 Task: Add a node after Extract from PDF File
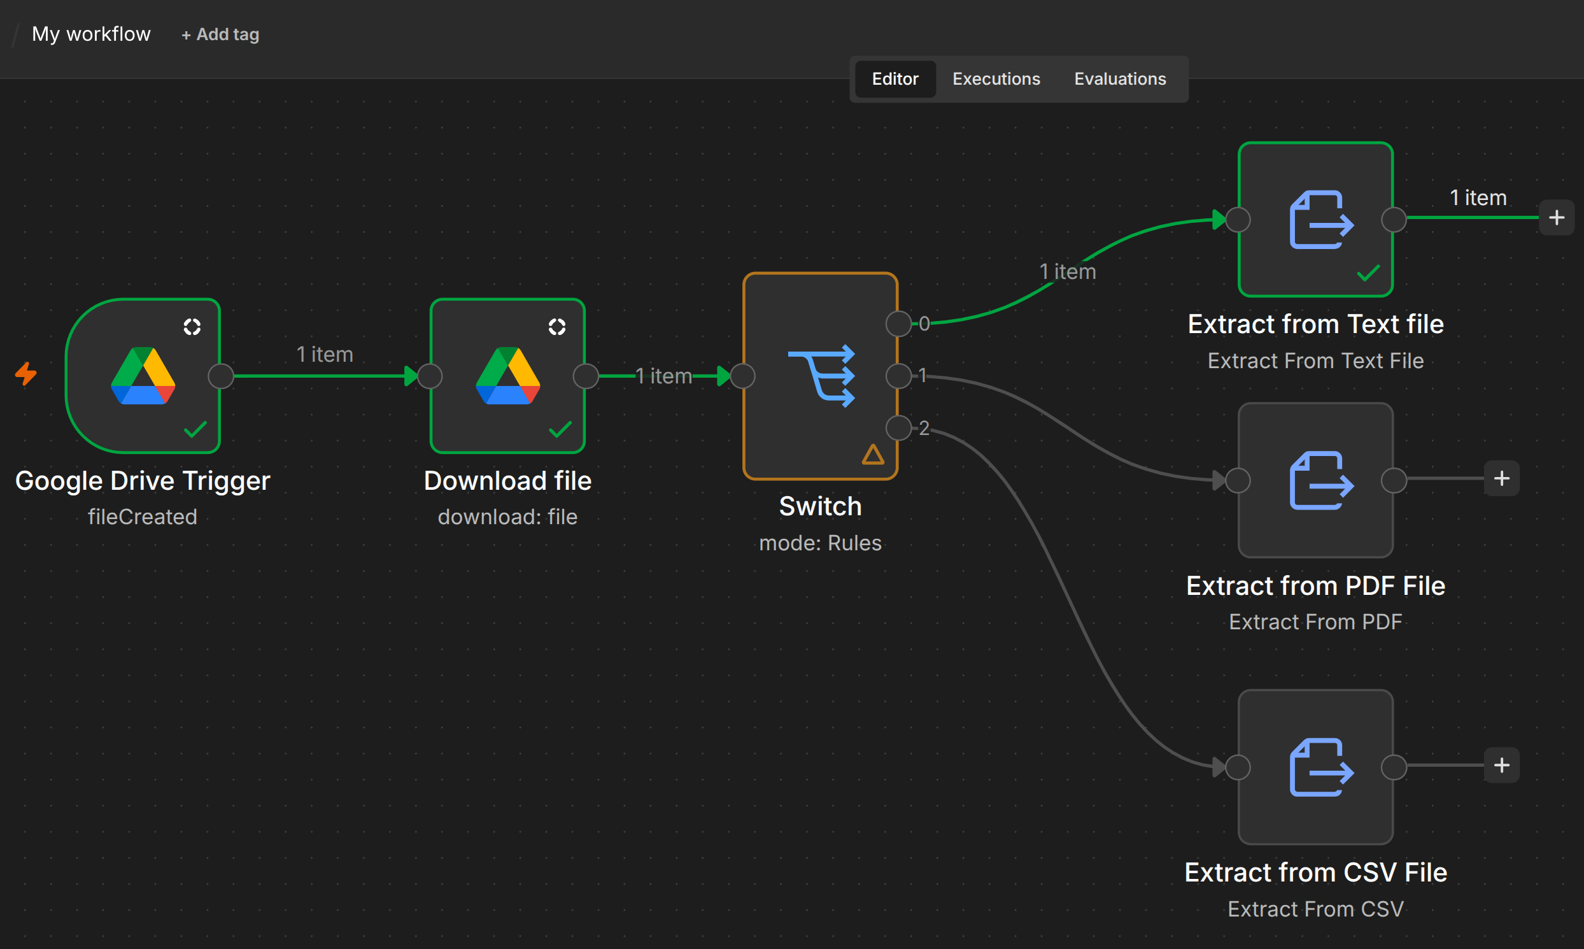click(x=1501, y=478)
